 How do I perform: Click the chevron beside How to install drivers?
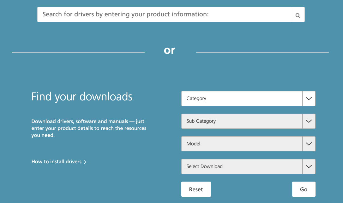85,161
